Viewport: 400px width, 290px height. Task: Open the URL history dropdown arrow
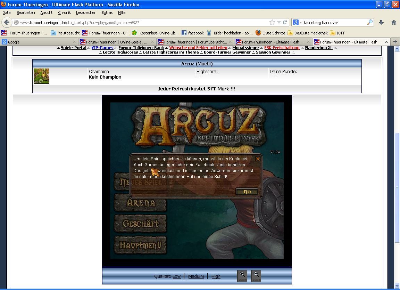pos(279,23)
